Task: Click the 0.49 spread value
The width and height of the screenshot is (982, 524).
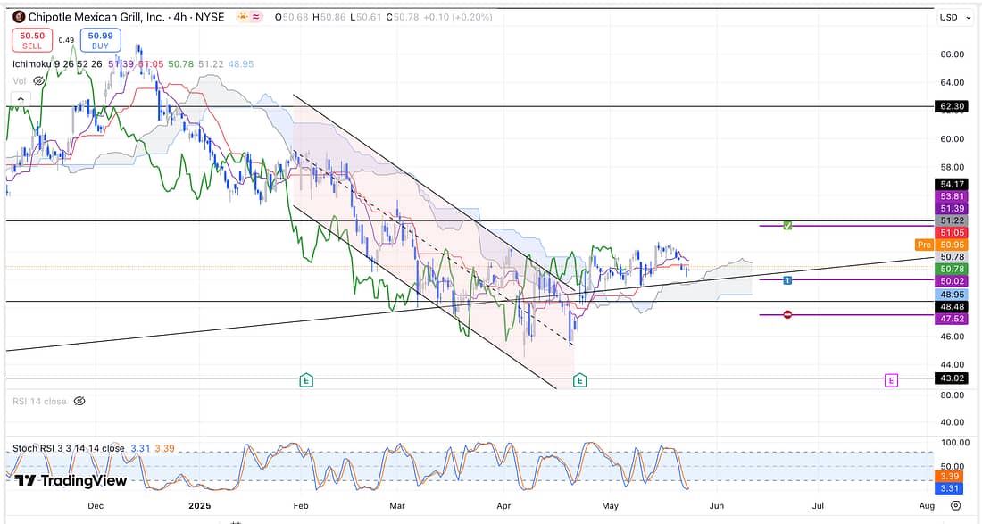Action: [x=66, y=40]
